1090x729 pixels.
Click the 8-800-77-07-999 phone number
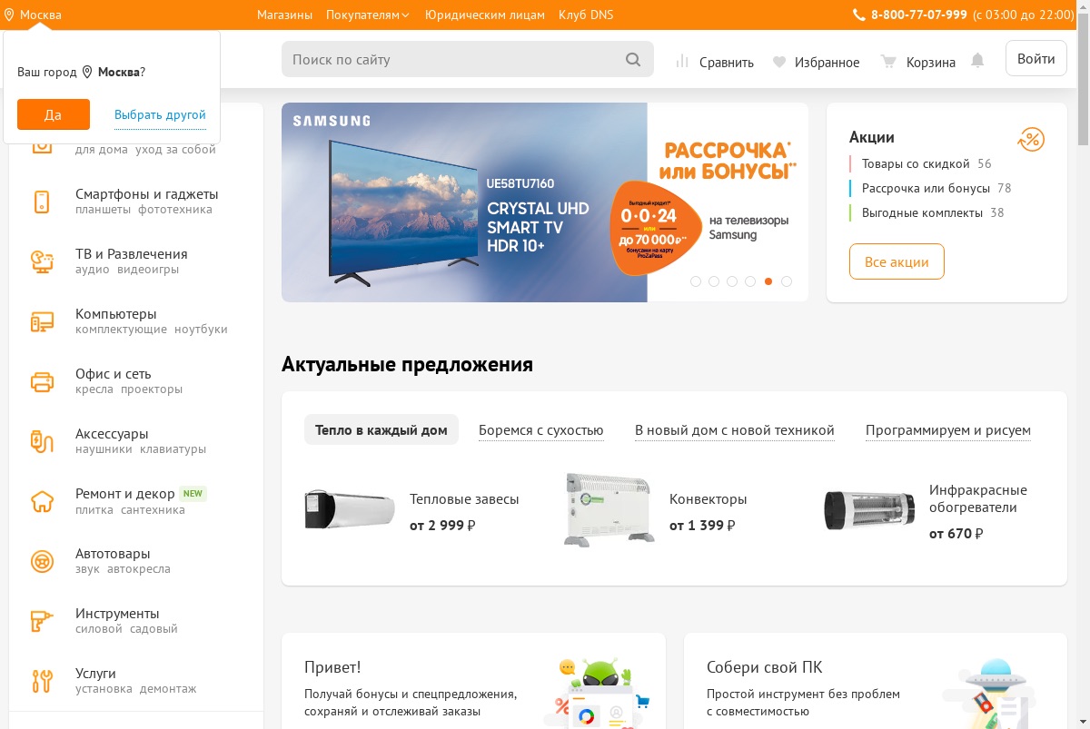919,15
